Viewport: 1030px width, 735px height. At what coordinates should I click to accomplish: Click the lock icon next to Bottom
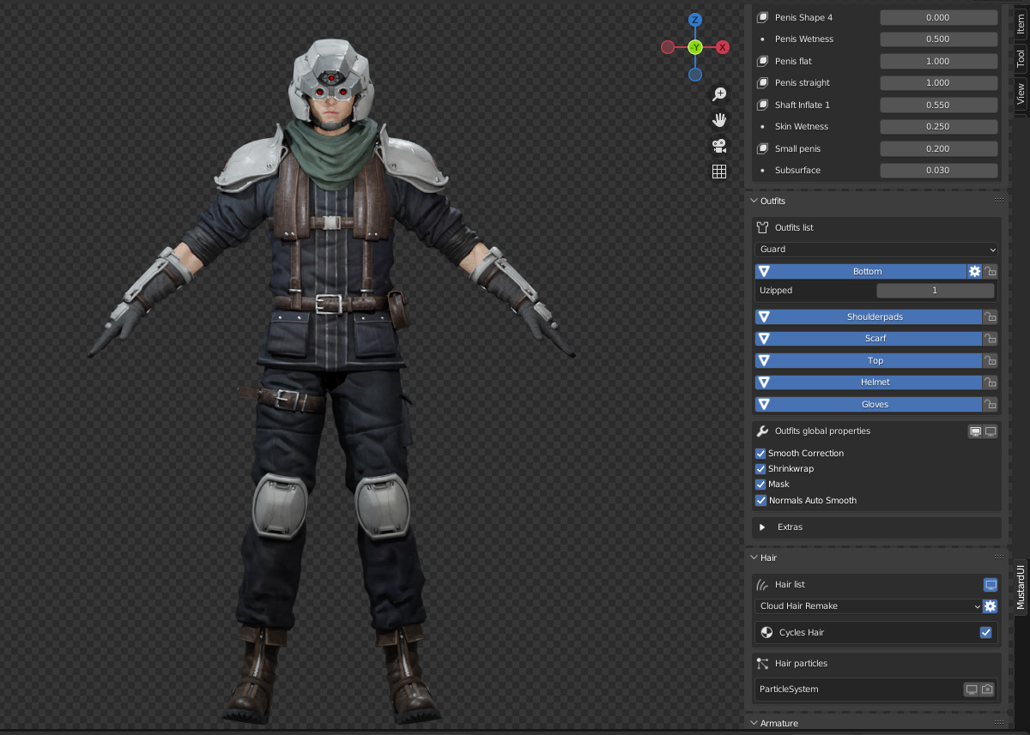(991, 271)
